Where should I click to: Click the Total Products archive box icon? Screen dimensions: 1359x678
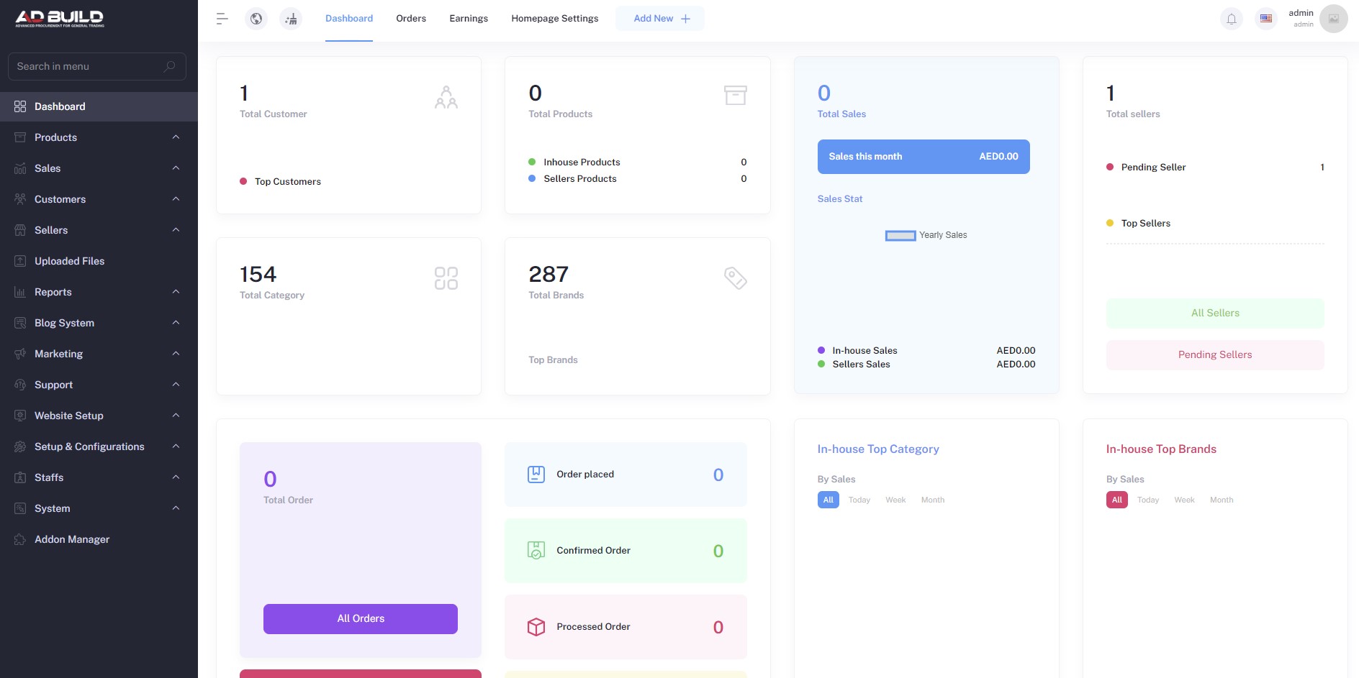coord(736,95)
